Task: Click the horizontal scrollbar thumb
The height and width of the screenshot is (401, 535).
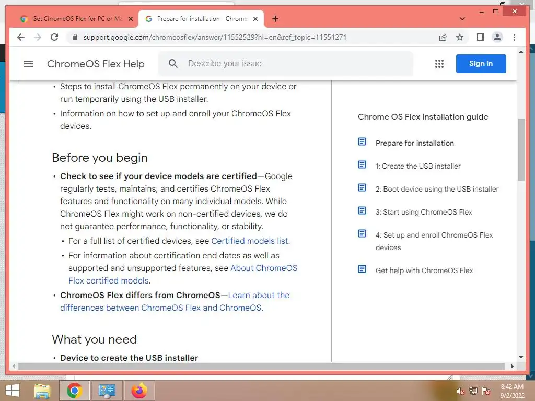Action: point(261,366)
